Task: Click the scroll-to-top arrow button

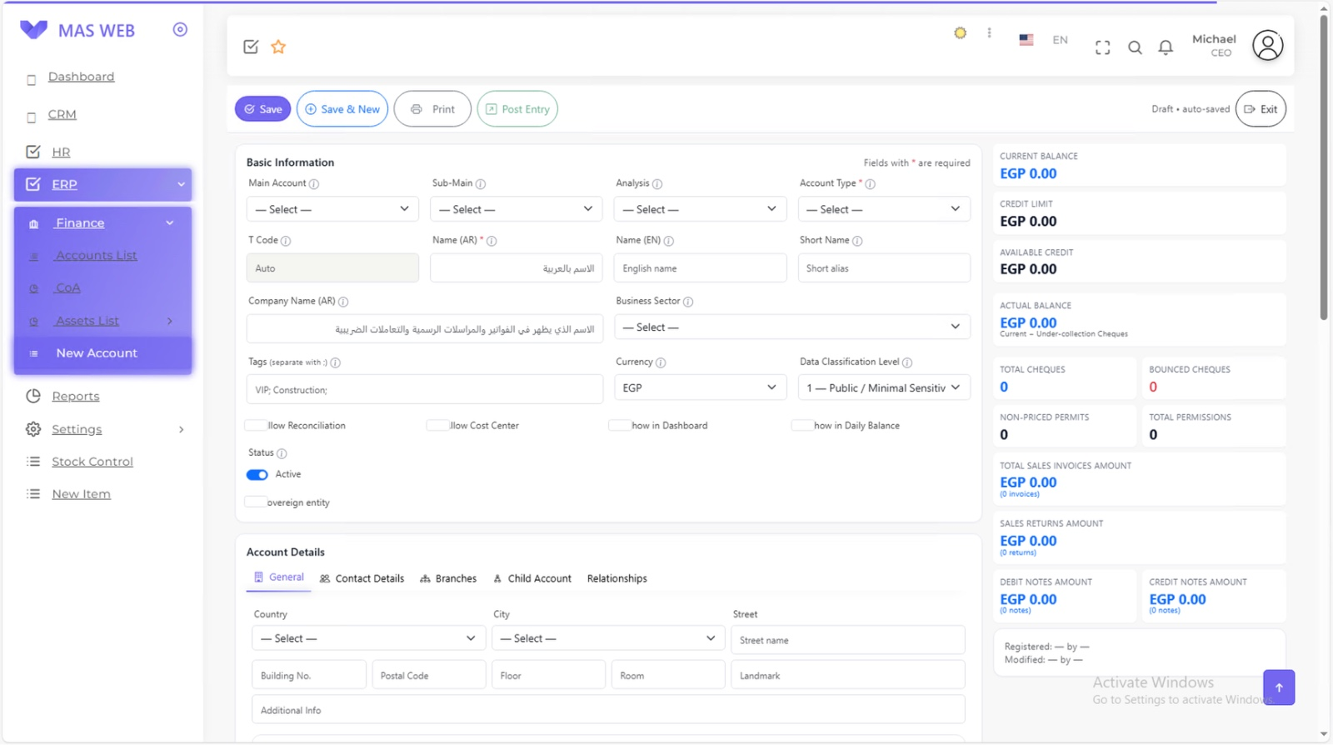Action: 1278,687
